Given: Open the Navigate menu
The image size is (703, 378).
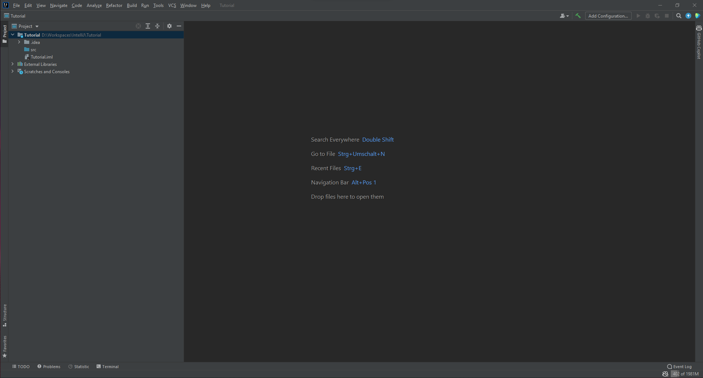Looking at the screenshot, I should (59, 5).
